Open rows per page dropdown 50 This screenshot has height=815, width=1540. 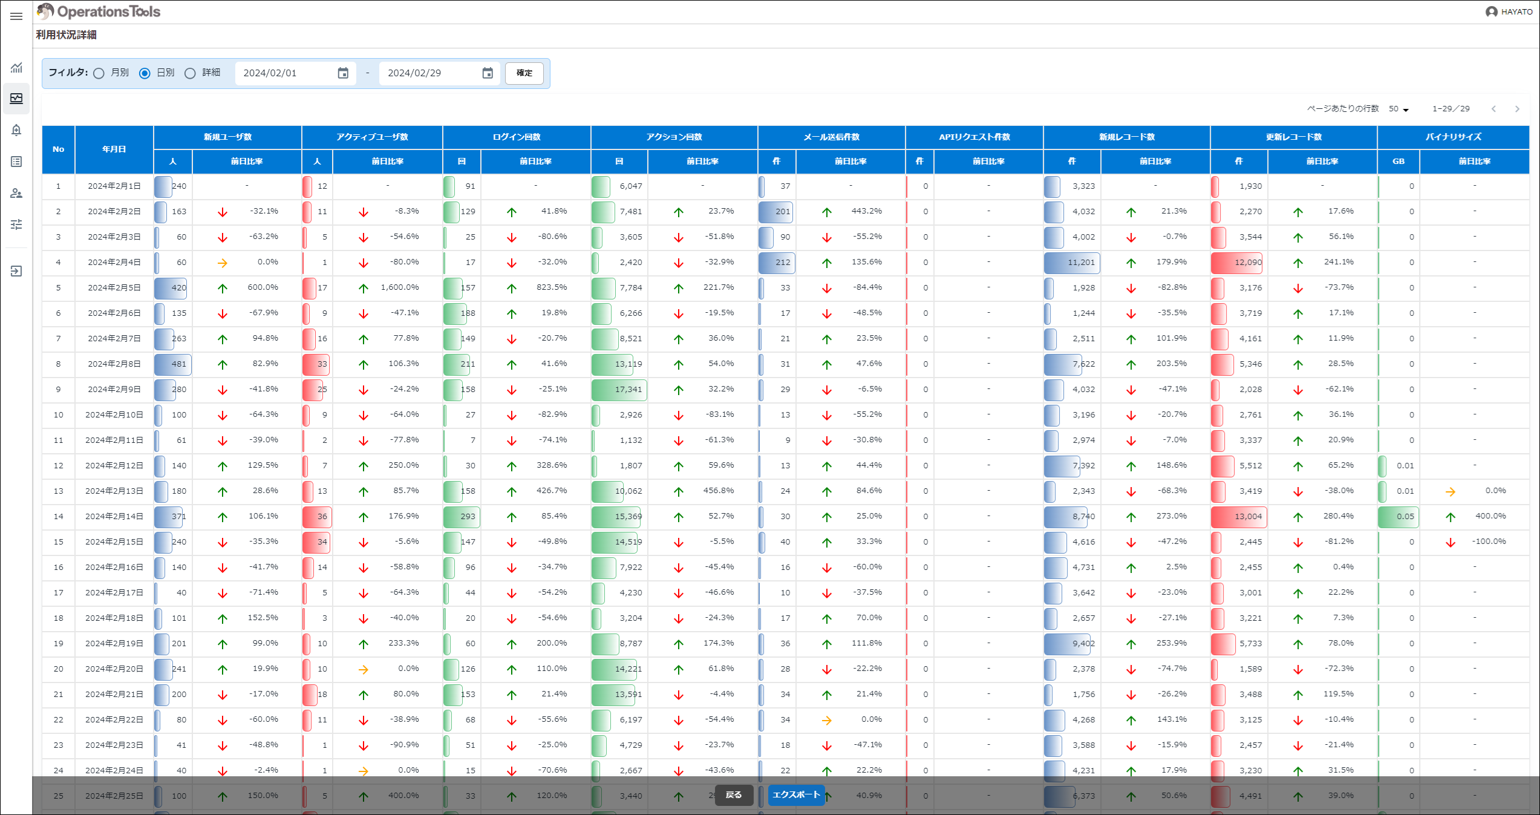point(1398,109)
